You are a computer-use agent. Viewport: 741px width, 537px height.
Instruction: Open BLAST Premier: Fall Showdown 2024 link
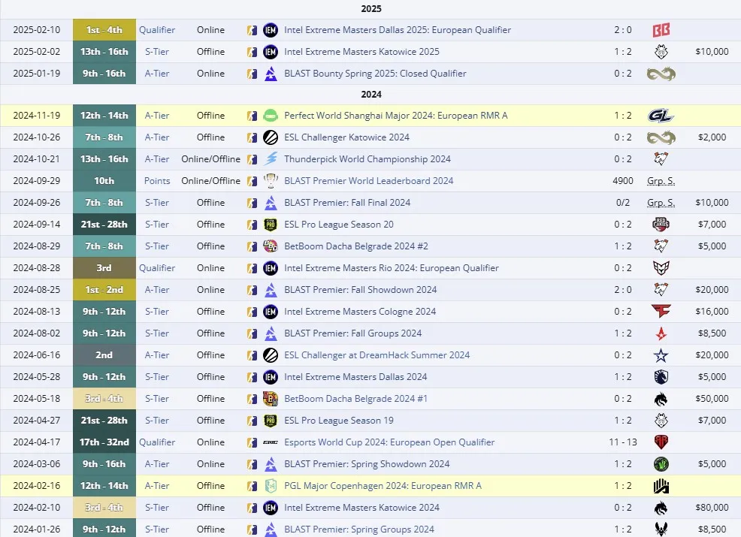(361, 289)
